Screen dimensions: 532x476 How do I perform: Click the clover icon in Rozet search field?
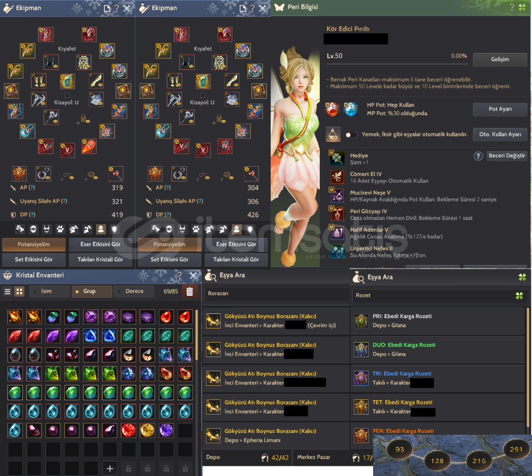[x=520, y=296]
